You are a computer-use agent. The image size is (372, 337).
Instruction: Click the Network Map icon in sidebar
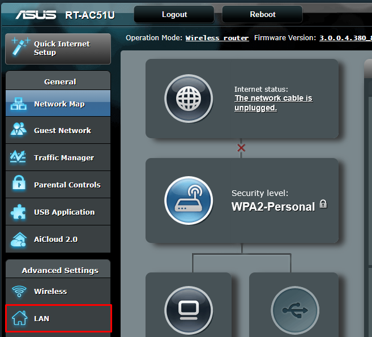[x=19, y=104]
